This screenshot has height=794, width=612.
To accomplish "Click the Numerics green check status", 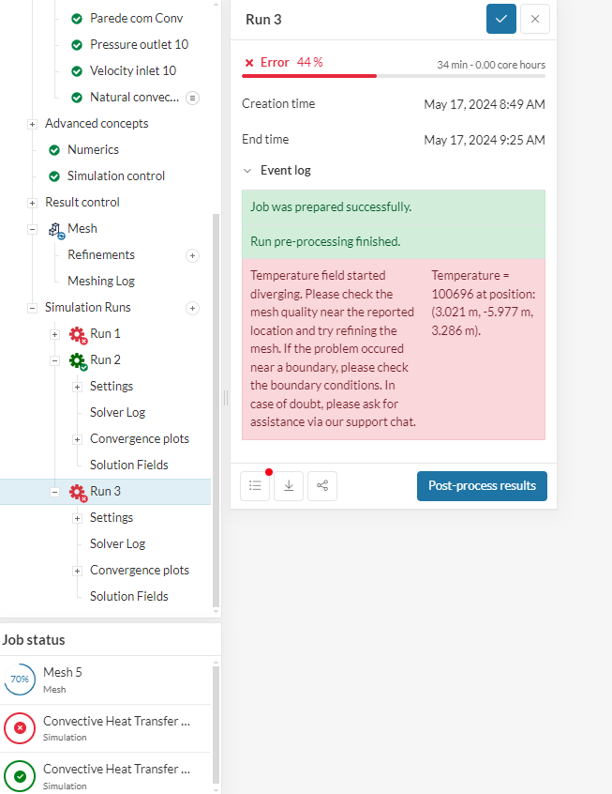I will point(54,150).
